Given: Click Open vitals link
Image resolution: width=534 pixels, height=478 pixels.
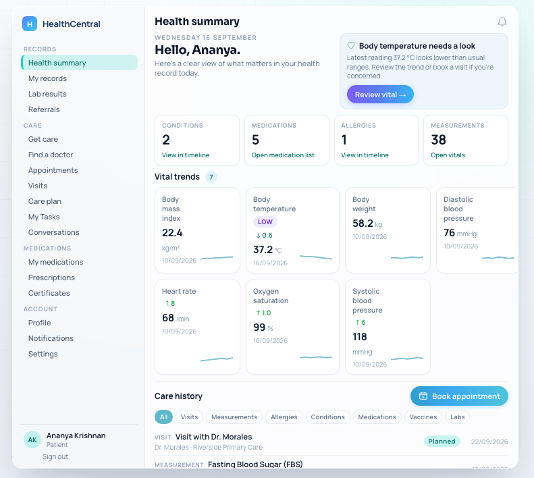Looking at the screenshot, I should pos(448,155).
